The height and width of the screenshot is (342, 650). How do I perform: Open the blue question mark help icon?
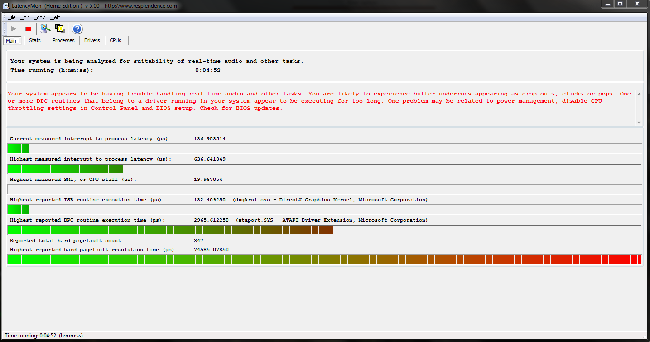77,29
